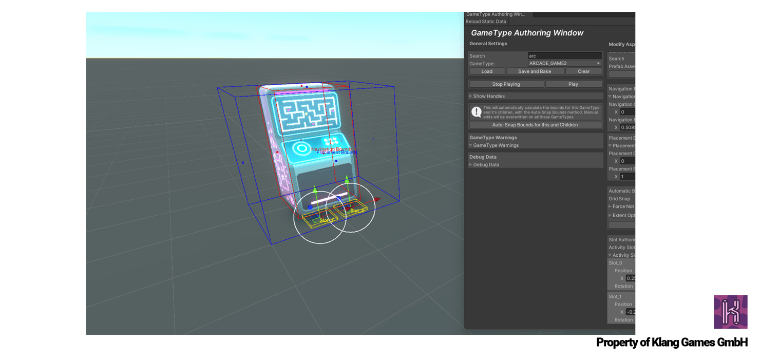The width and height of the screenshot is (761, 361).
Task: Open the Reload Static Data menu item
Action: [x=486, y=22]
